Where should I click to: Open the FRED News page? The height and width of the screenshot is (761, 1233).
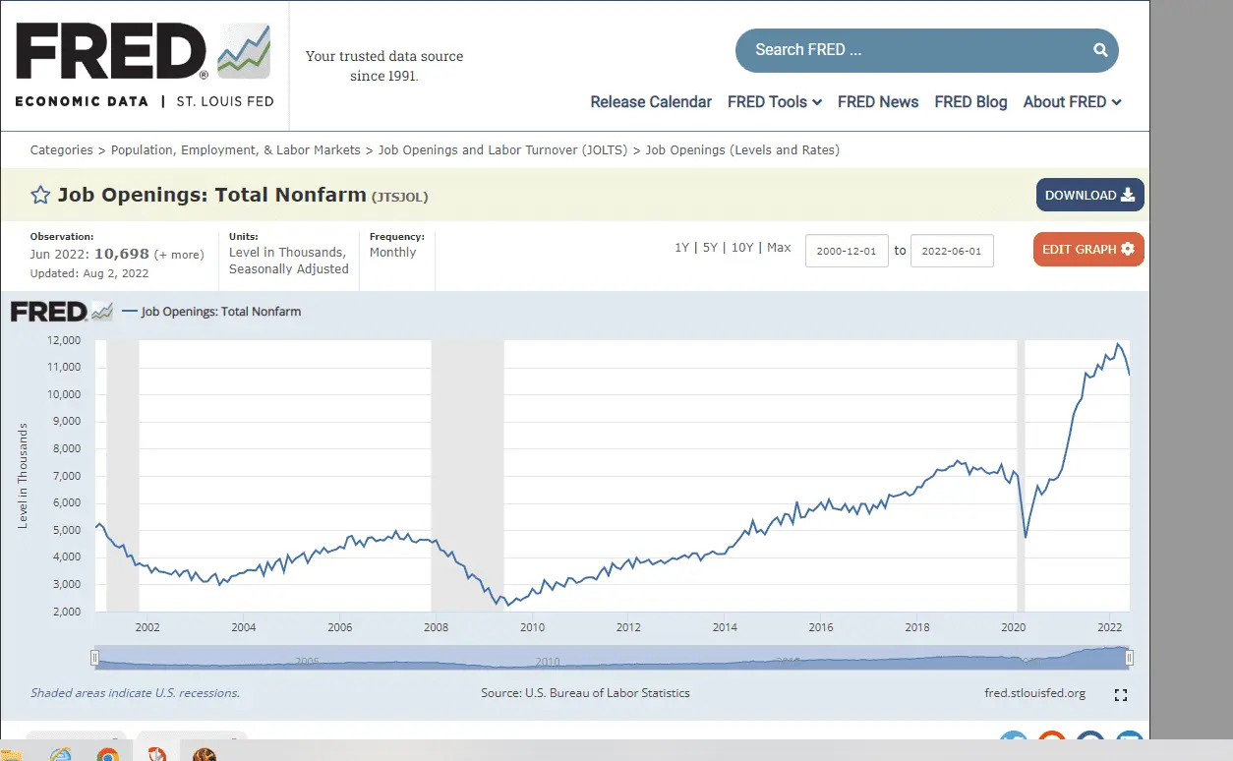point(878,102)
